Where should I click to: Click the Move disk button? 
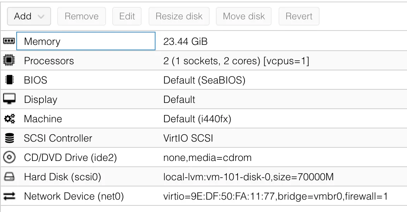244,16
